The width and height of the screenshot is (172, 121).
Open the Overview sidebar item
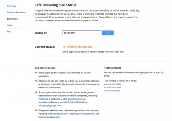[11, 6]
